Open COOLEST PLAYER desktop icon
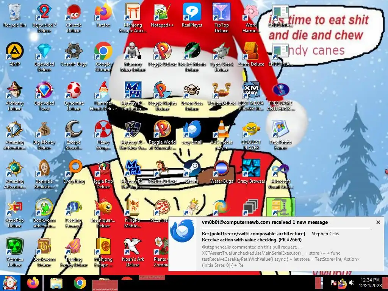This screenshot has width=388, height=291. [x=251, y=135]
